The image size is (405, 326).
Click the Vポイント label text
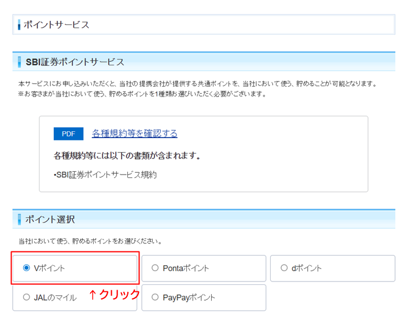point(50,268)
